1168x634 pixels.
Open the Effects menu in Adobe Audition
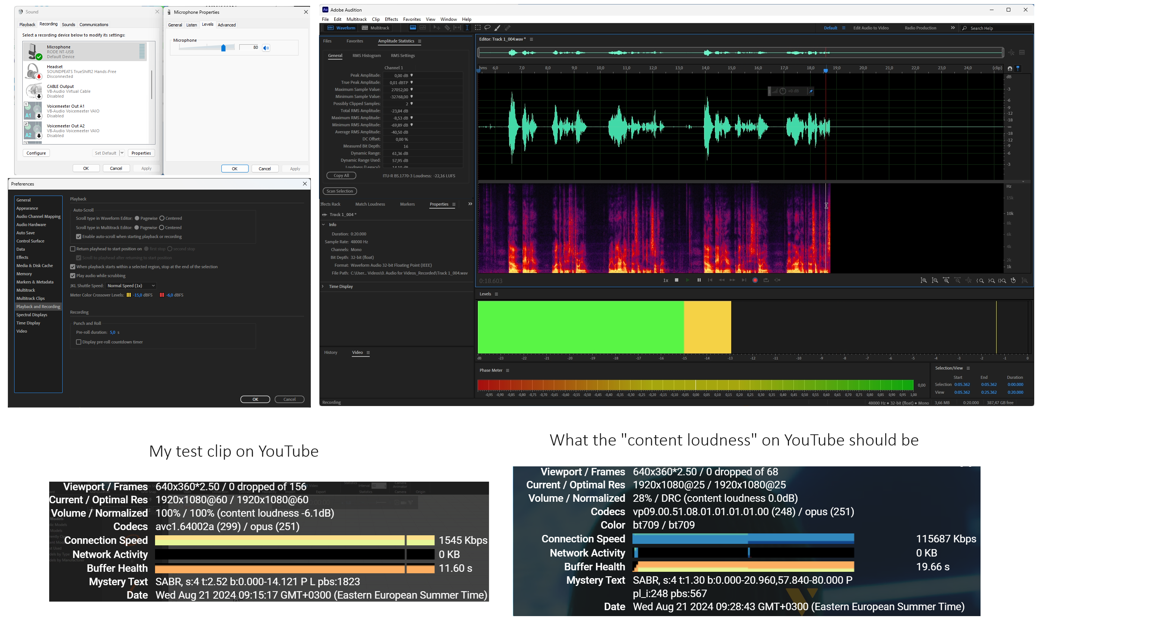391,19
